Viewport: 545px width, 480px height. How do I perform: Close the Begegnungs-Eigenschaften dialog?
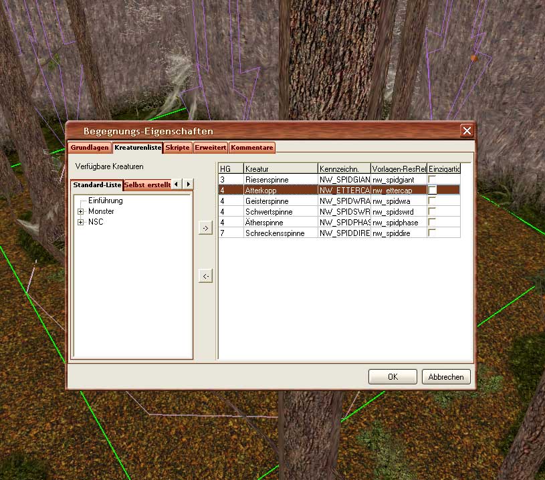click(x=466, y=131)
